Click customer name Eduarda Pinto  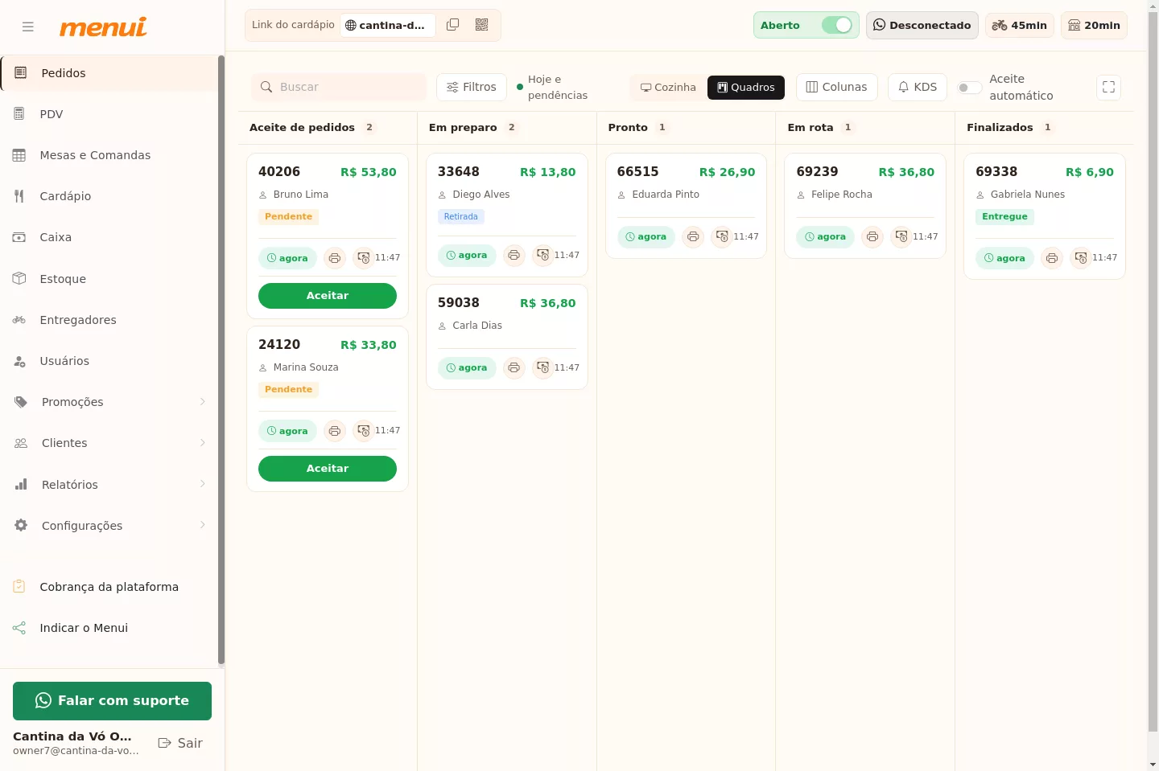point(666,195)
